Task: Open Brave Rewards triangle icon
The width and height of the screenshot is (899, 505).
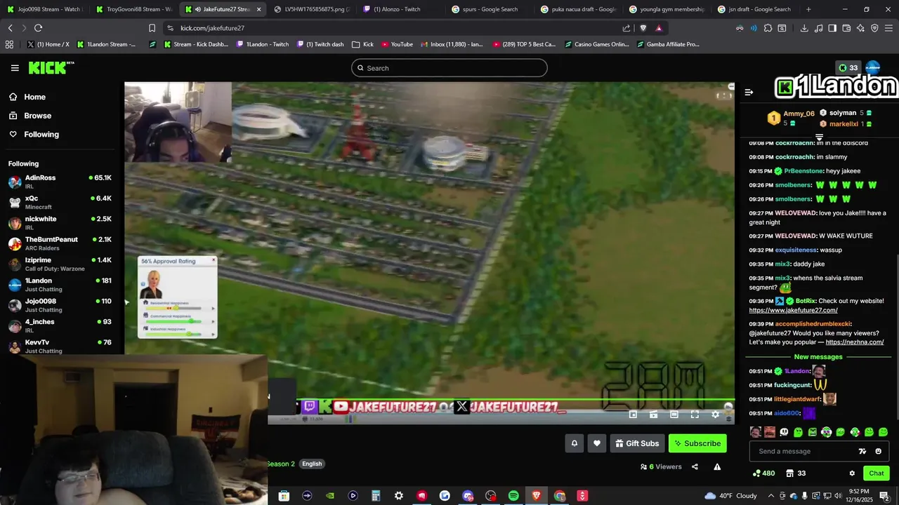Action: click(659, 28)
